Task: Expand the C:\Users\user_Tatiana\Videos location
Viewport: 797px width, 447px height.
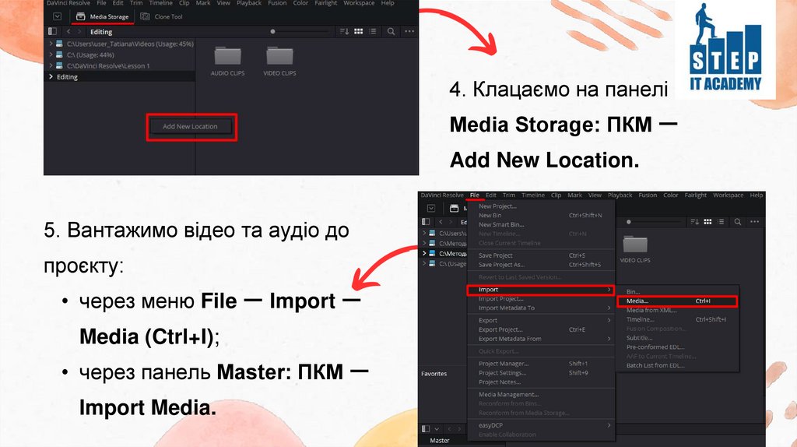Action: pyautogui.click(x=51, y=44)
